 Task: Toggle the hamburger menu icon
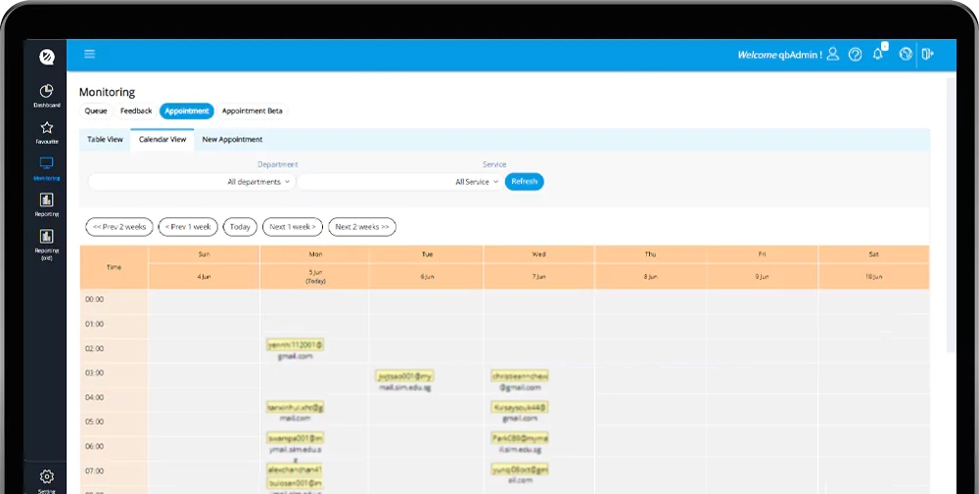click(90, 55)
